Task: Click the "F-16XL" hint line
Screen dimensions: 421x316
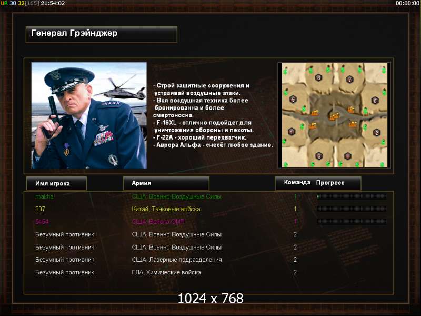Action: pos(203,126)
